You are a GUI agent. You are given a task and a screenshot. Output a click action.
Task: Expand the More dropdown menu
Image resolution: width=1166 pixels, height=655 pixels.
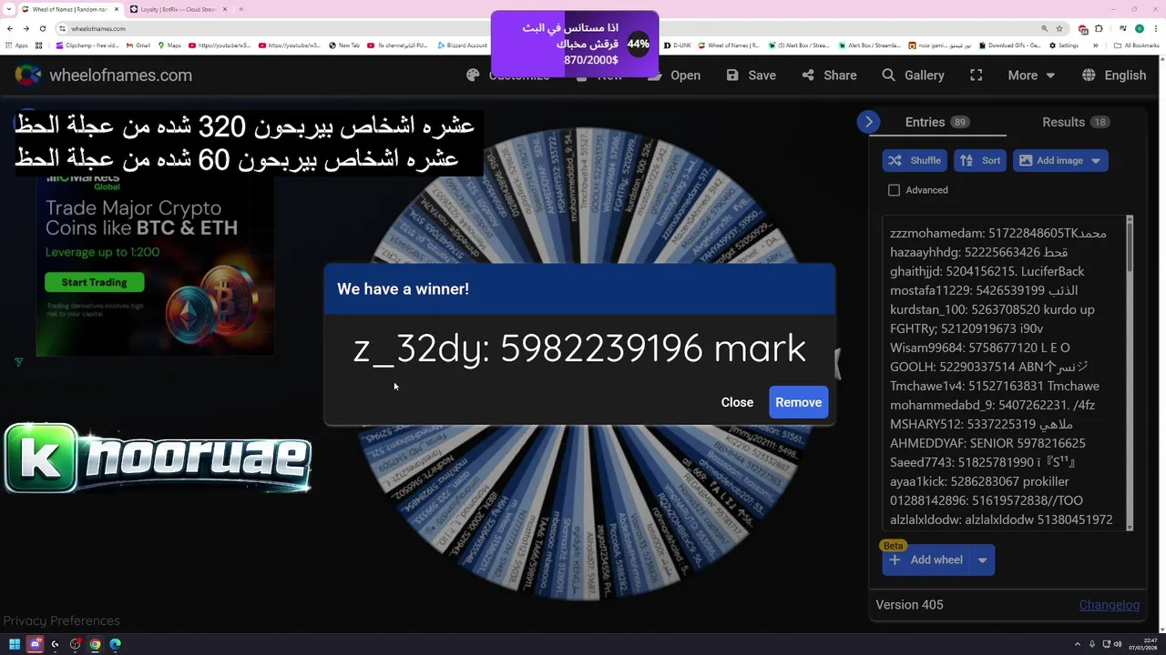[1031, 76]
